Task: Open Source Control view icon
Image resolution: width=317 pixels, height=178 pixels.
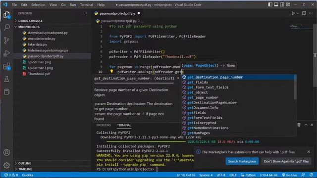Action: click(6, 41)
